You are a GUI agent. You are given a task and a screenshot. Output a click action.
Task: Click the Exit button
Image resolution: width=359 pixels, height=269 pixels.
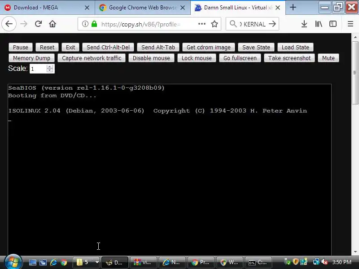(x=70, y=48)
